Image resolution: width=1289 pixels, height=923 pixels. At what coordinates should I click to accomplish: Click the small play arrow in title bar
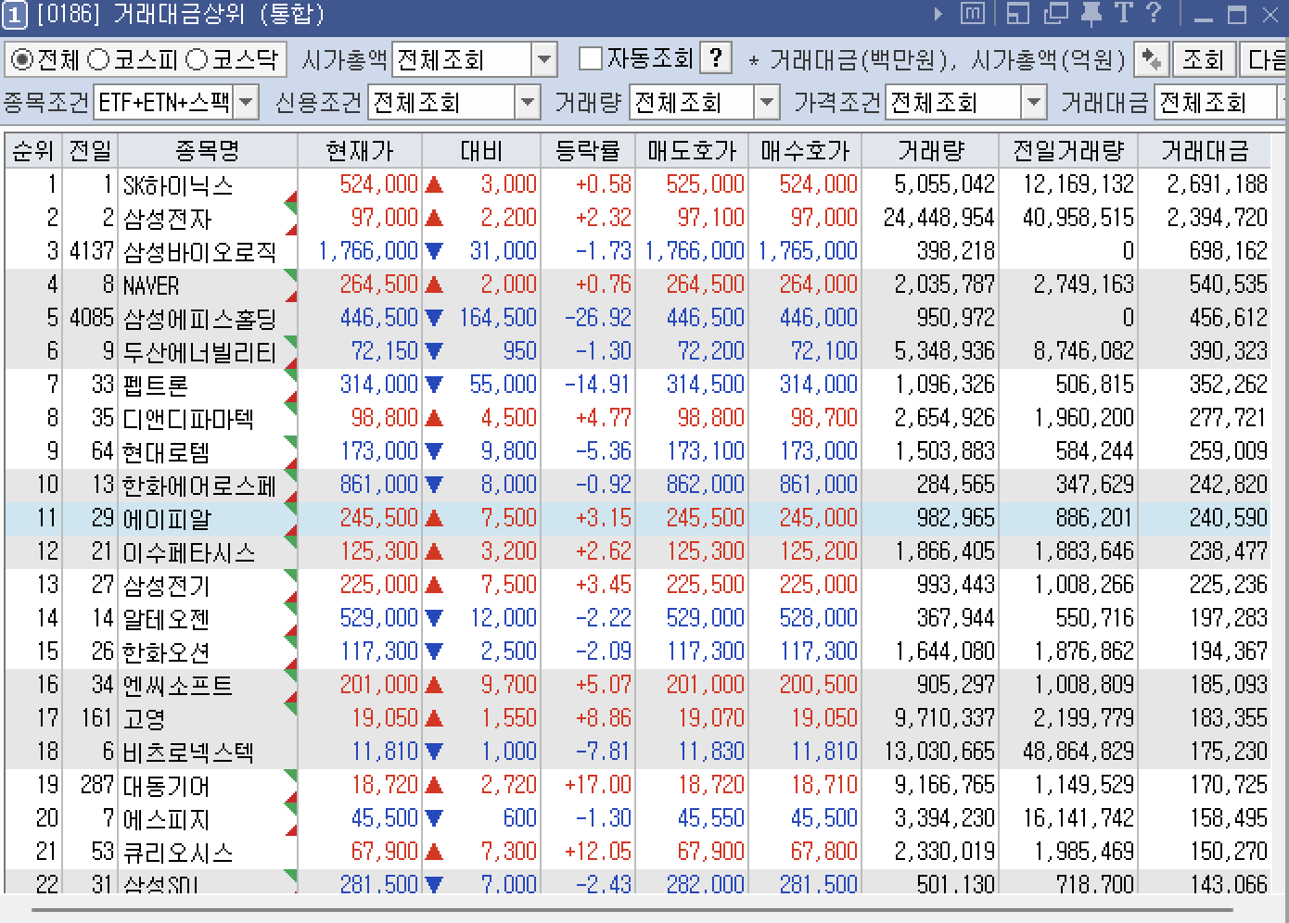click(938, 14)
